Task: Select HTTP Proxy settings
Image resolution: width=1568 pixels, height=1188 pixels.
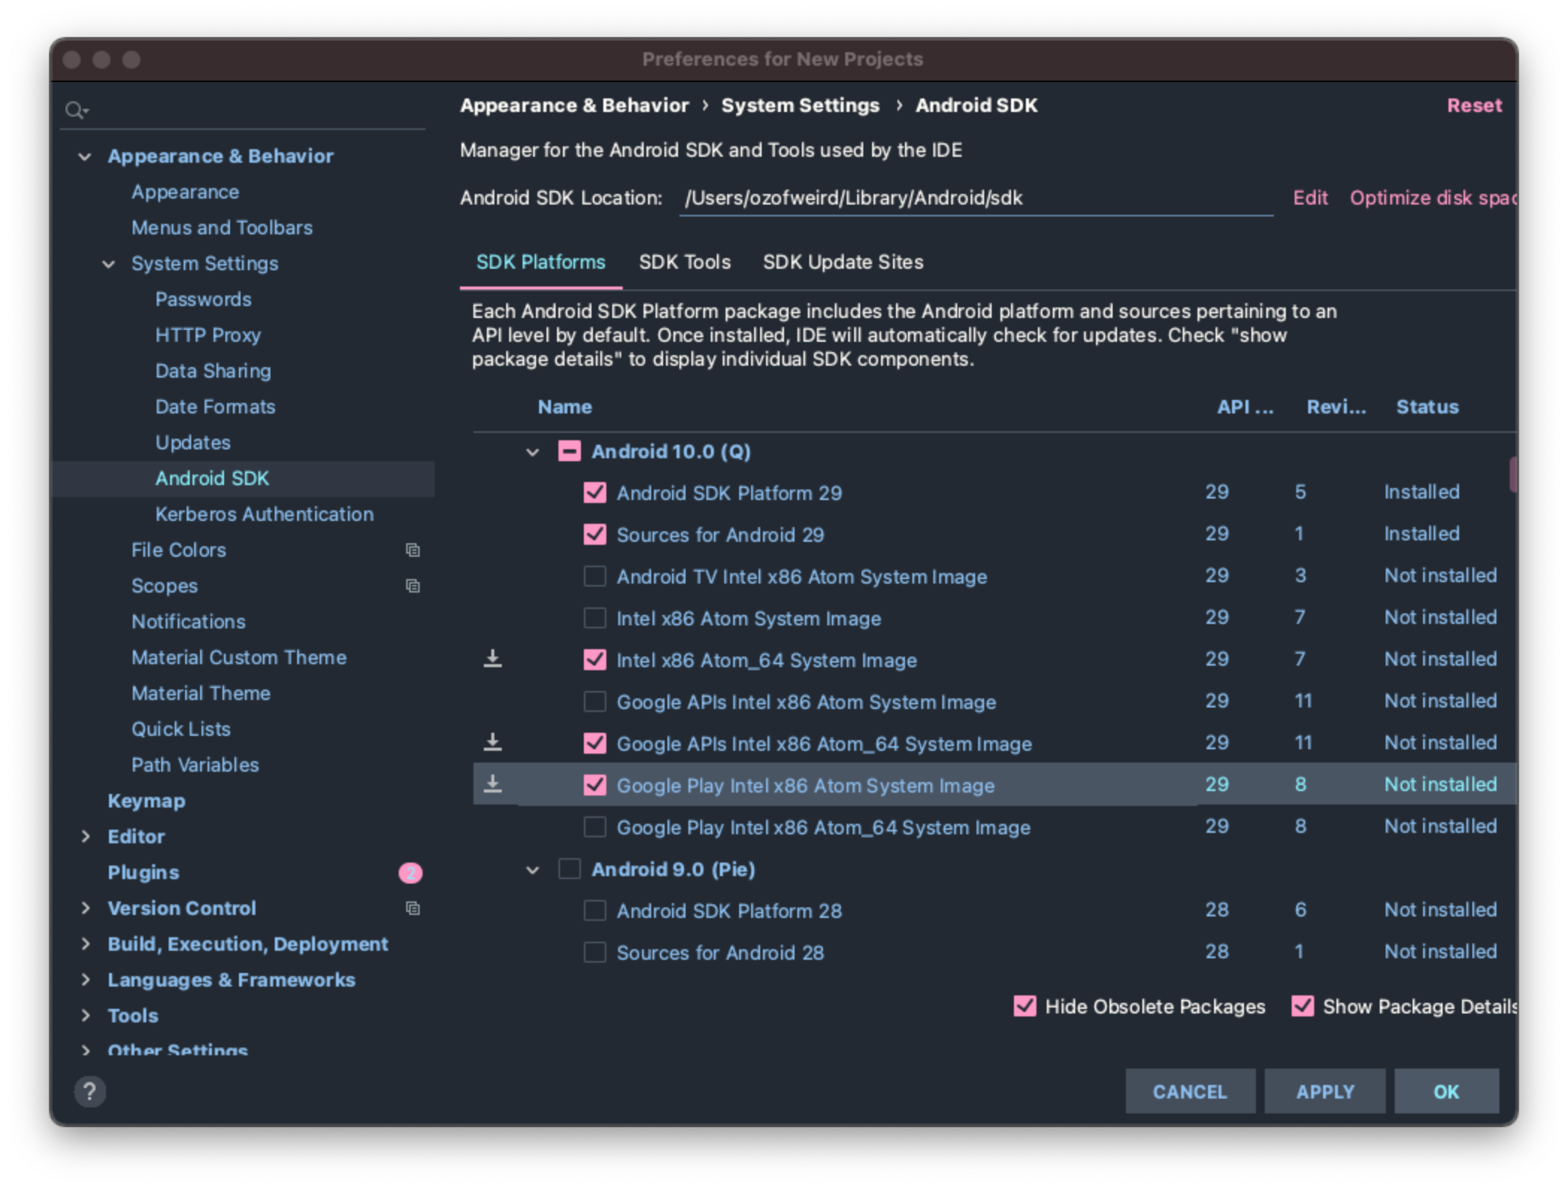Action: [208, 335]
